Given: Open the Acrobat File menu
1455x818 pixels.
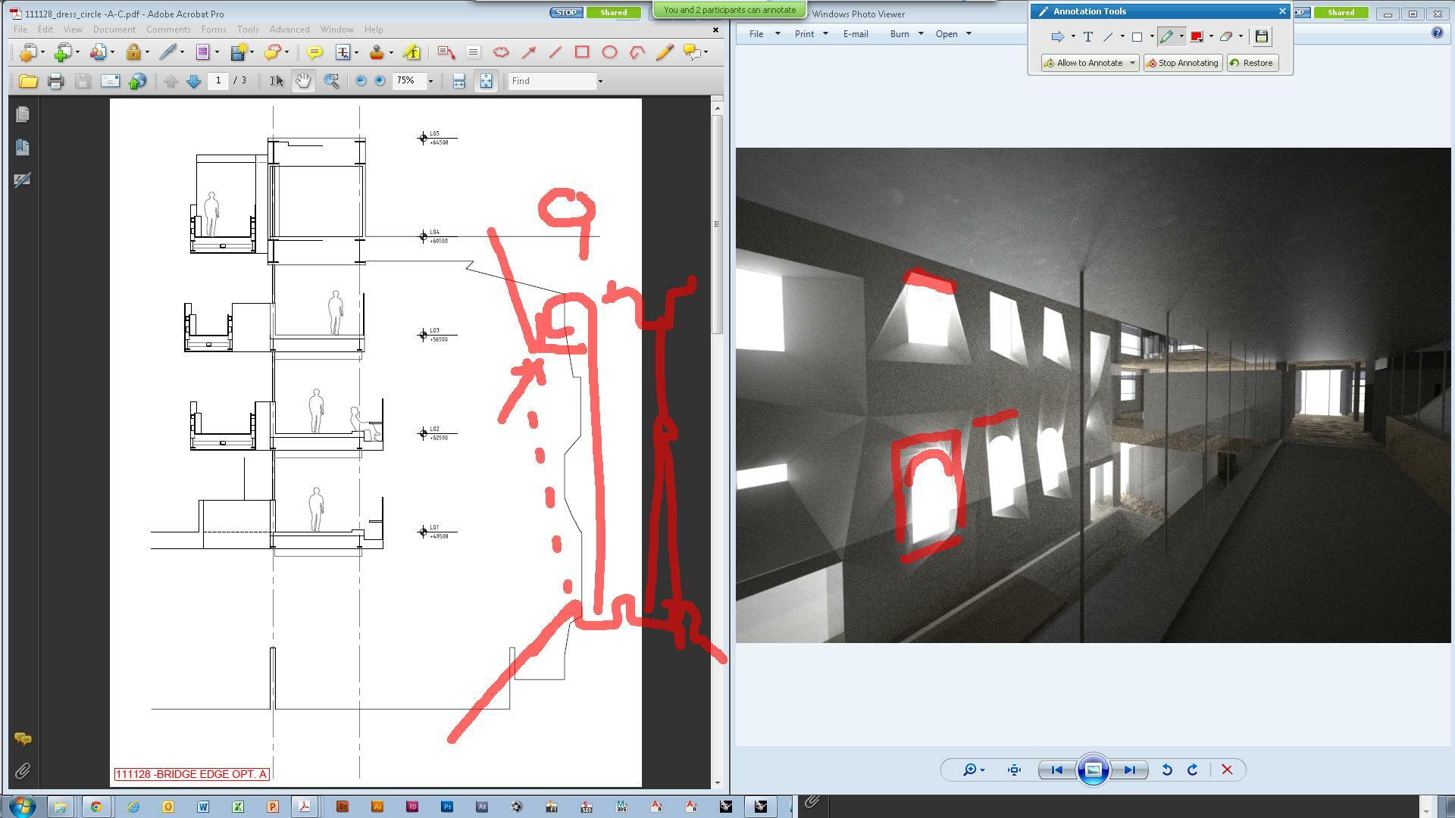Looking at the screenshot, I should 20,30.
